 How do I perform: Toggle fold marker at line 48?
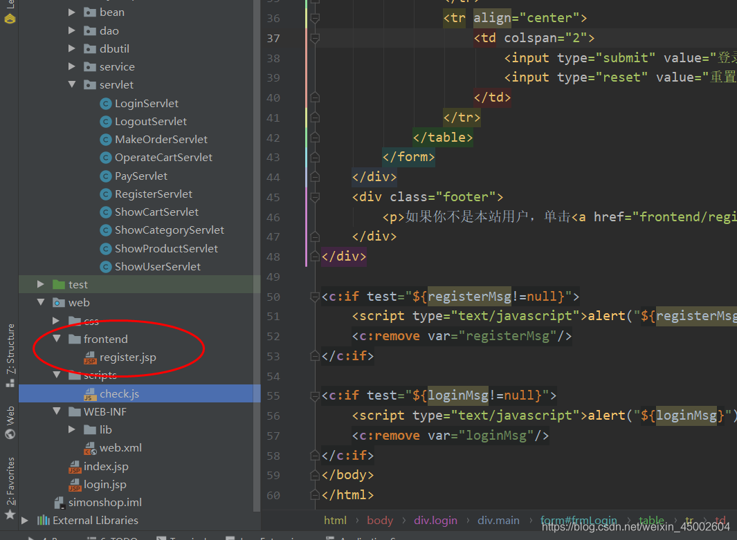(x=315, y=257)
